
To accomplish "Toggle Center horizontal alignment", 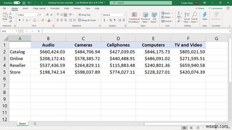I will (x=61, y=20).
